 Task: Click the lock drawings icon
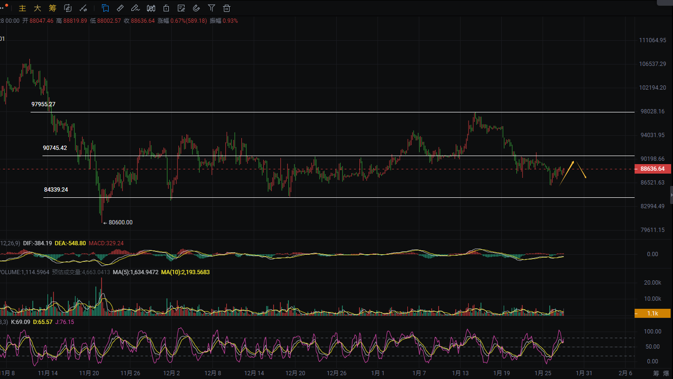click(x=166, y=8)
